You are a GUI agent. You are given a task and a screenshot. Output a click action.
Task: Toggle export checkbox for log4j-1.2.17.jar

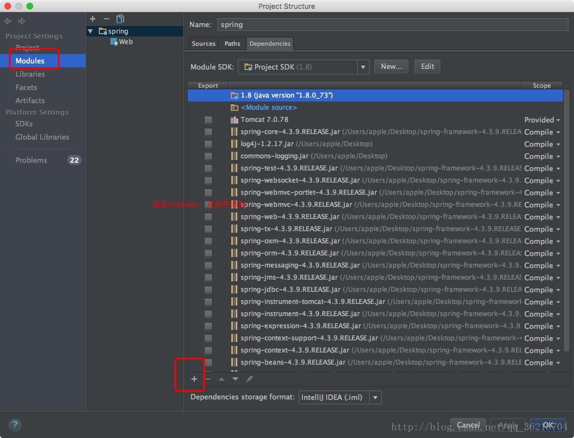coord(208,144)
